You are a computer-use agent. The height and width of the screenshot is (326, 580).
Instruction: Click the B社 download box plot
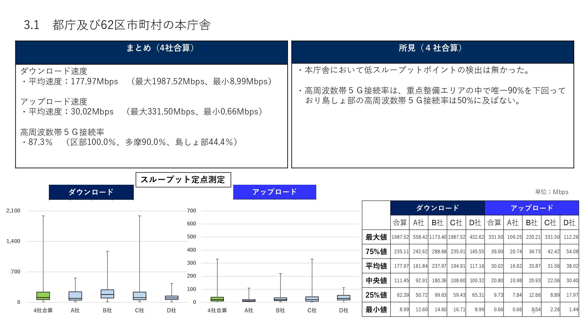coord(107,294)
